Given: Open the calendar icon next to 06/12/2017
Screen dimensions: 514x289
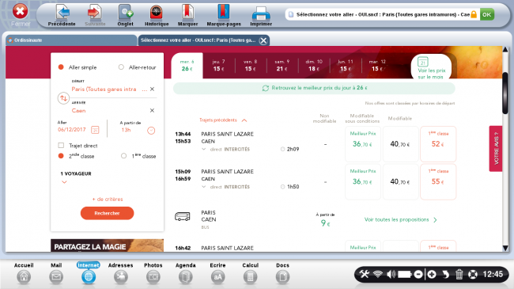Looking at the screenshot, I should point(95,130).
